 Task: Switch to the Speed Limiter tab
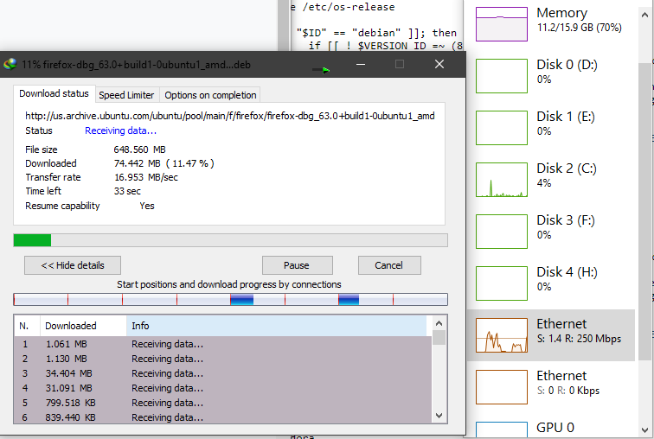pos(126,95)
